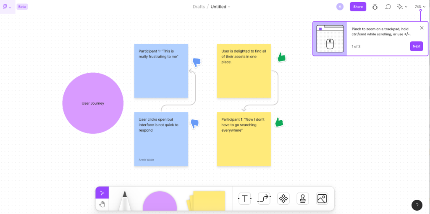The height and width of the screenshot is (214, 430).
Task: Click the connector arrow between blue stickies
Action: tap(195, 91)
